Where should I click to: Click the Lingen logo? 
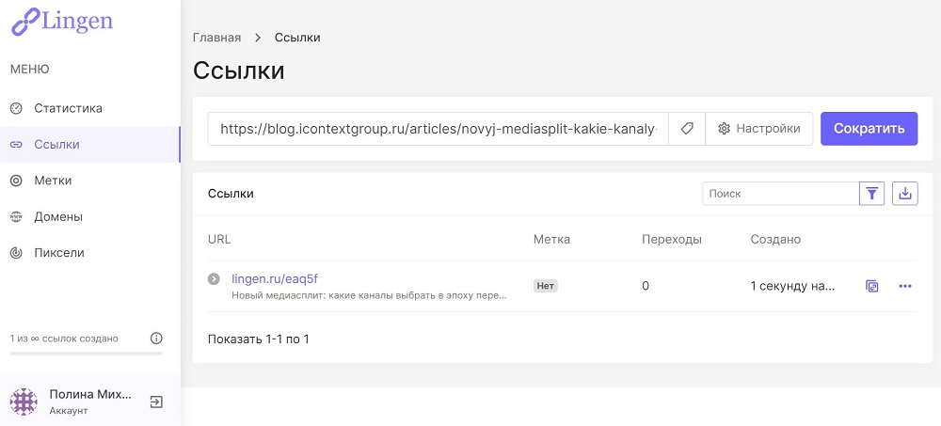(62, 22)
